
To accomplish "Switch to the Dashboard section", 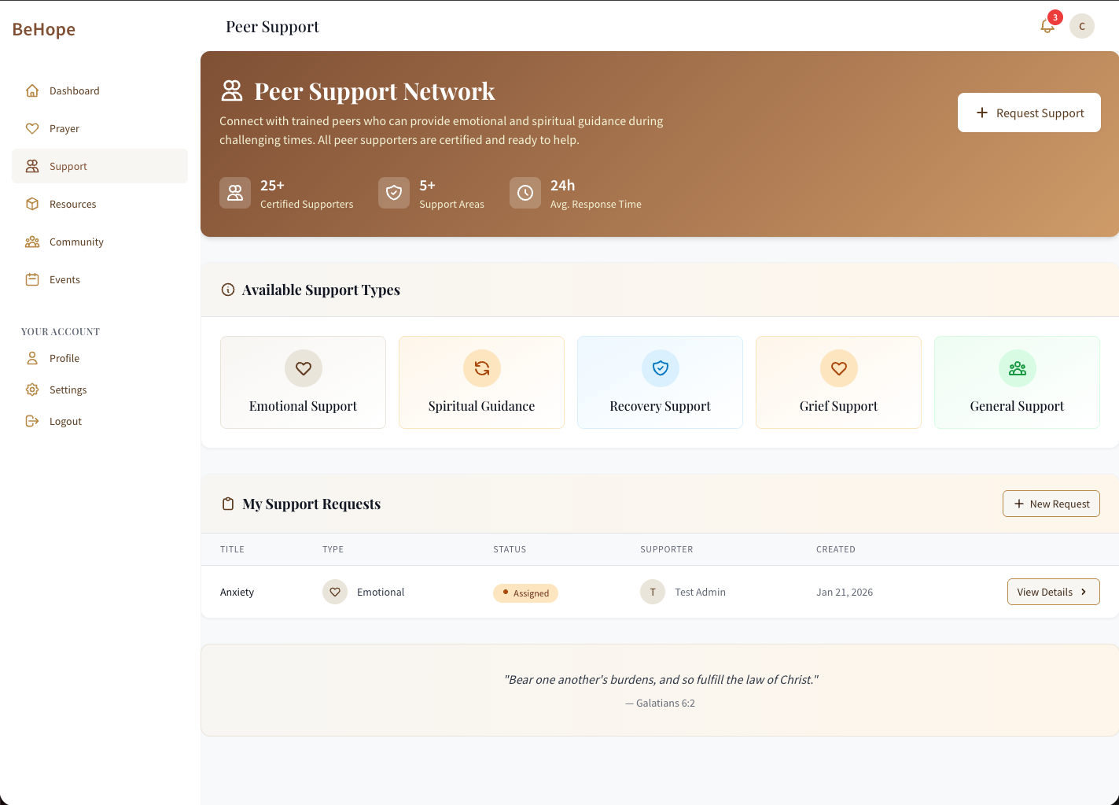I will tap(32, 90).
